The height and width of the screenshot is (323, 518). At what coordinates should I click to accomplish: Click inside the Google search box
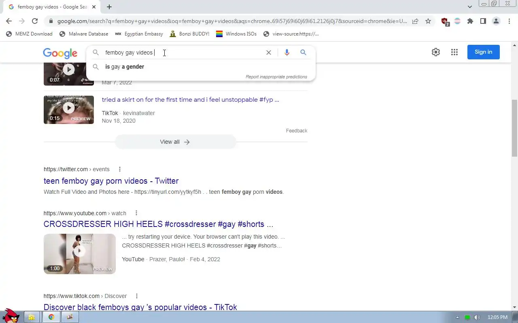182,52
